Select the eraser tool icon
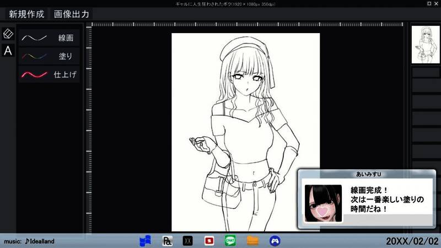 tap(8, 34)
